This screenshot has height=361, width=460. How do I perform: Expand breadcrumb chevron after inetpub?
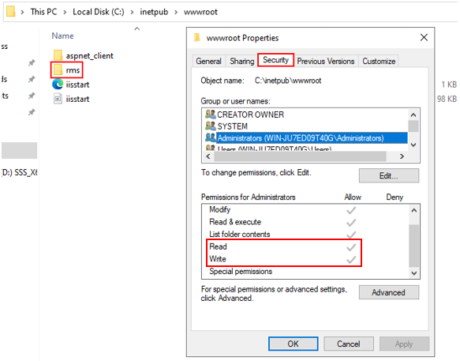point(176,12)
